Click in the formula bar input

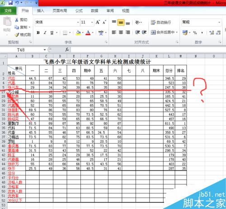click(x=148, y=49)
